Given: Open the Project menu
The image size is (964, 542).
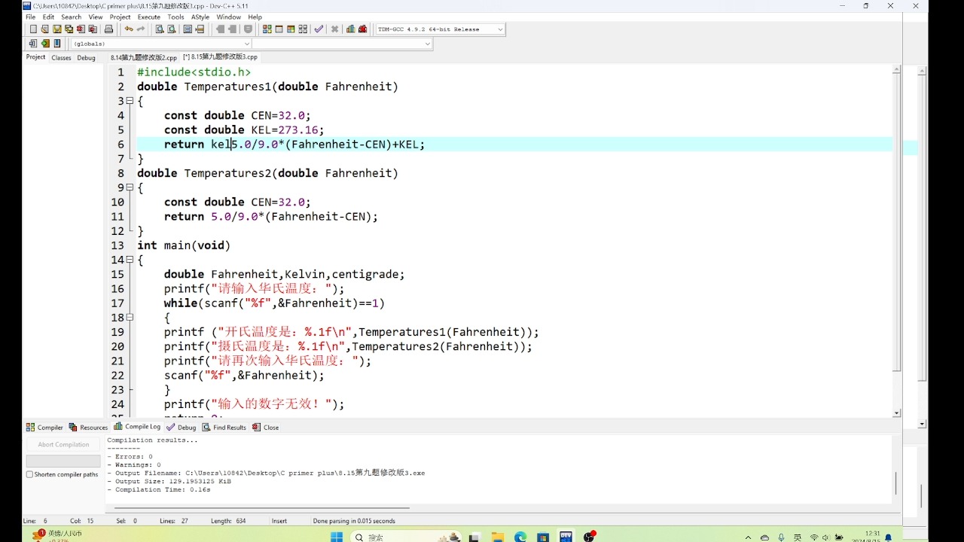Looking at the screenshot, I should tap(120, 17).
